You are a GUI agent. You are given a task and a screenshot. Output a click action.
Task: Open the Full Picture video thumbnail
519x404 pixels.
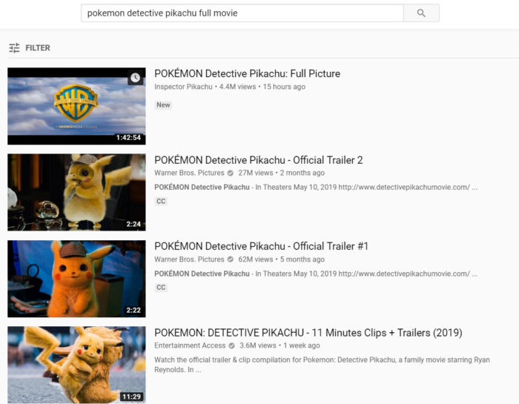[x=76, y=106]
